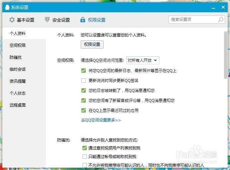Open the QQ空间访问范围 dropdown 对所有人开放
The image size is (230, 170).
click(x=143, y=60)
